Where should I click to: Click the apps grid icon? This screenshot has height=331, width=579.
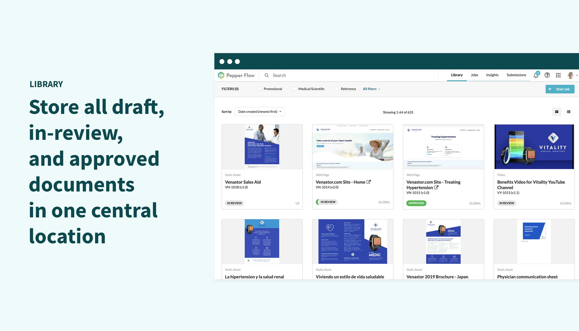[558, 75]
